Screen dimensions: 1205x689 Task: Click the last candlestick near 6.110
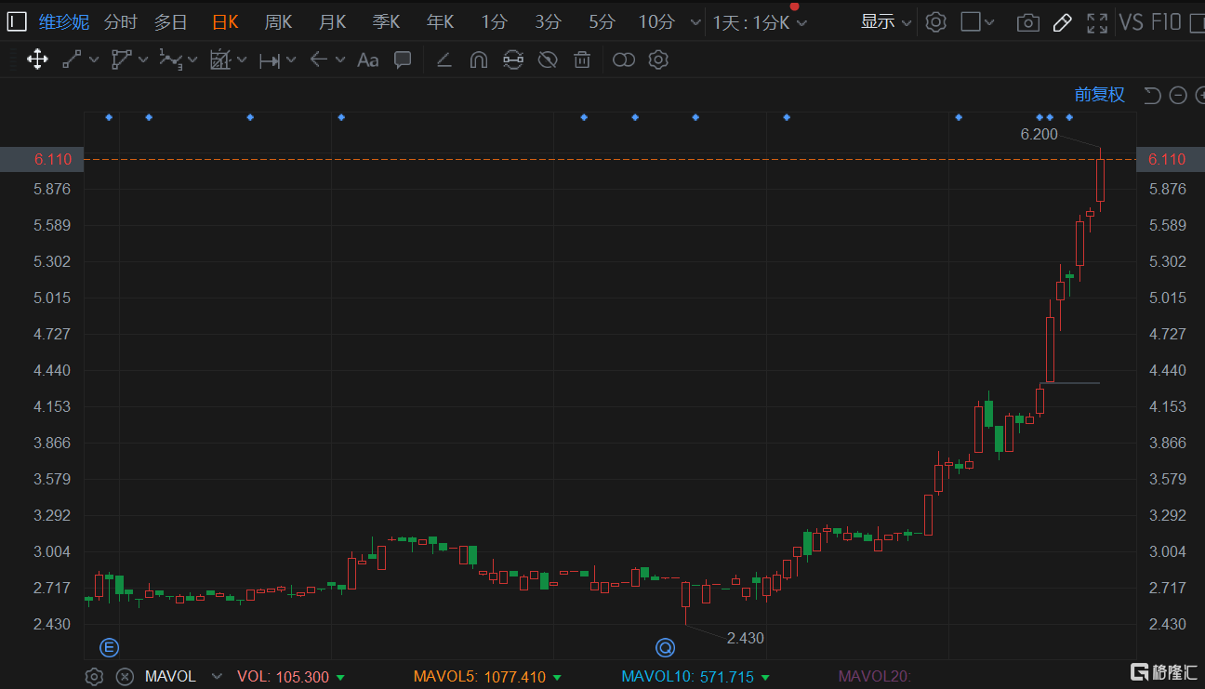pos(1100,179)
